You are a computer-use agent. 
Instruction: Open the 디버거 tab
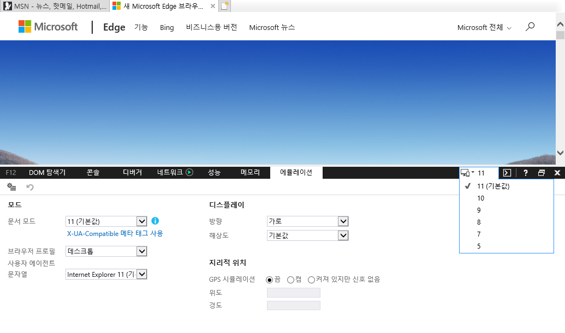(132, 173)
